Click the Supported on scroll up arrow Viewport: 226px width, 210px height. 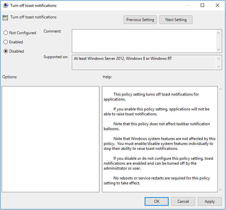[x=219, y=58]
